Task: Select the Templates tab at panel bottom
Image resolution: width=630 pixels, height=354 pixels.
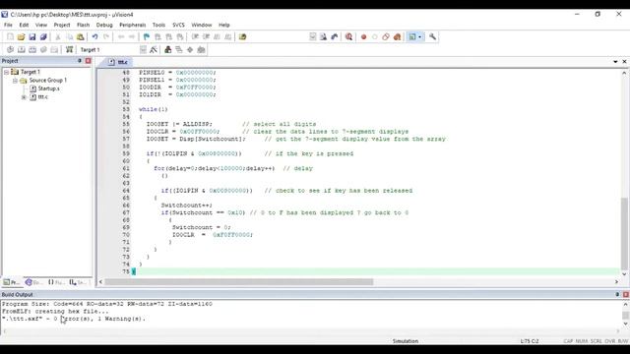Action: (79, 282)
